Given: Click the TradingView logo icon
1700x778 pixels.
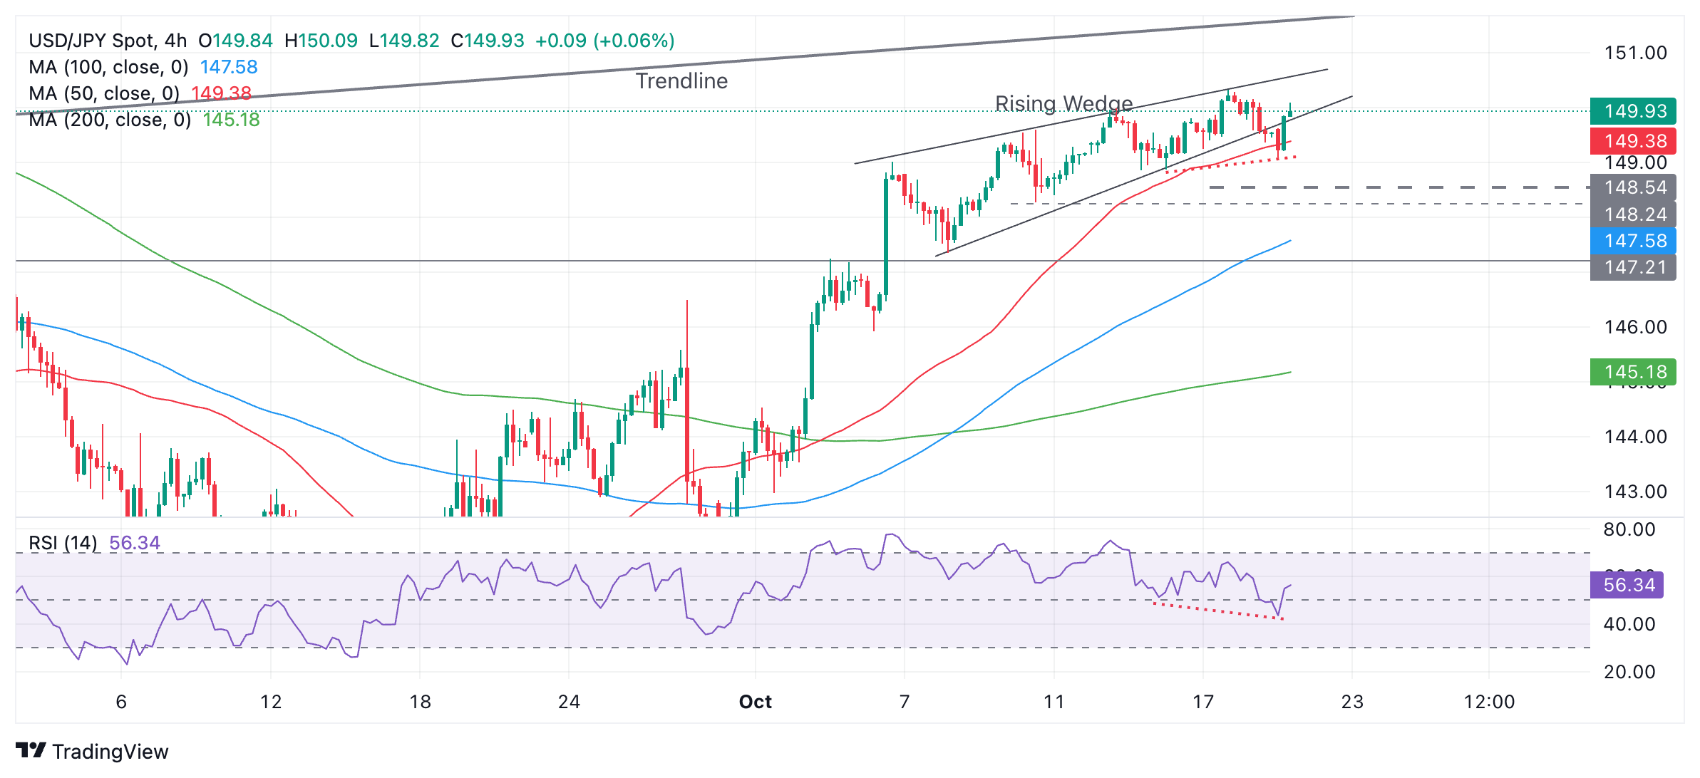Looking at the screenshot, I should 31,751.
